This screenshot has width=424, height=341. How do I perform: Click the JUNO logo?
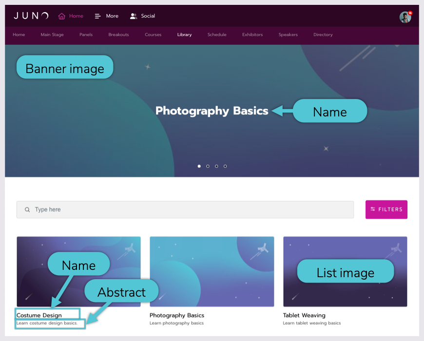click(x=31, y=16)
